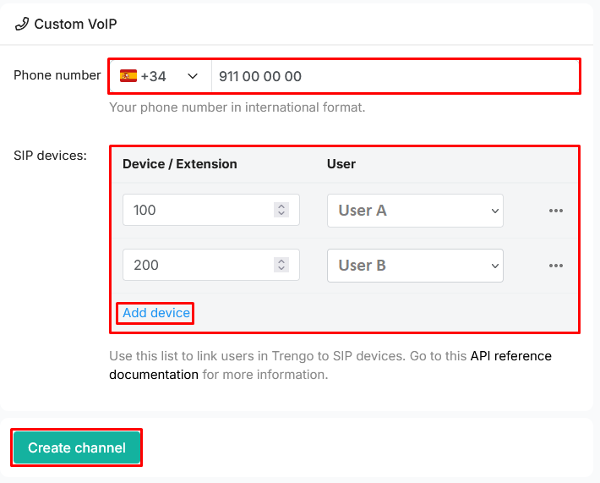600x483 pixels.
Task: Open the User A dropdown
Action: tap(415, 211)
